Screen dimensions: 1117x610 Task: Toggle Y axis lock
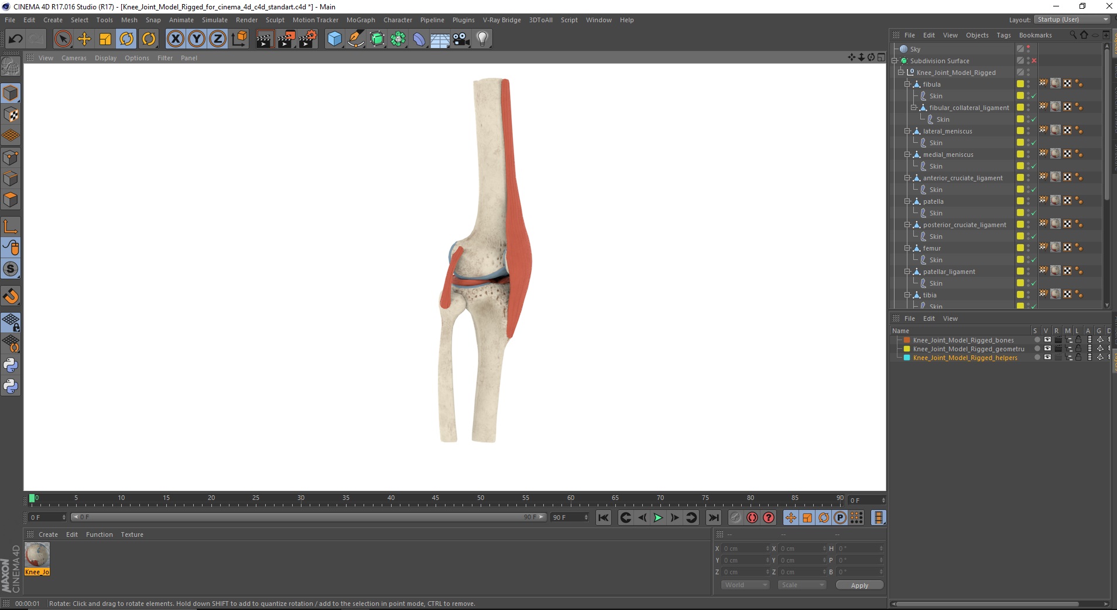tap(197, 39)
